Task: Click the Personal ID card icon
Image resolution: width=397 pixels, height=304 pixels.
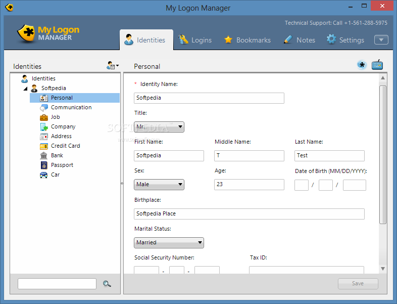Action: [44, 98]
